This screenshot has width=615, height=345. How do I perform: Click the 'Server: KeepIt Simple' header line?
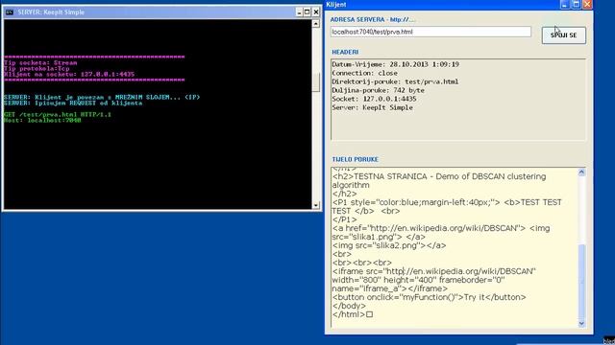point(372,107)
